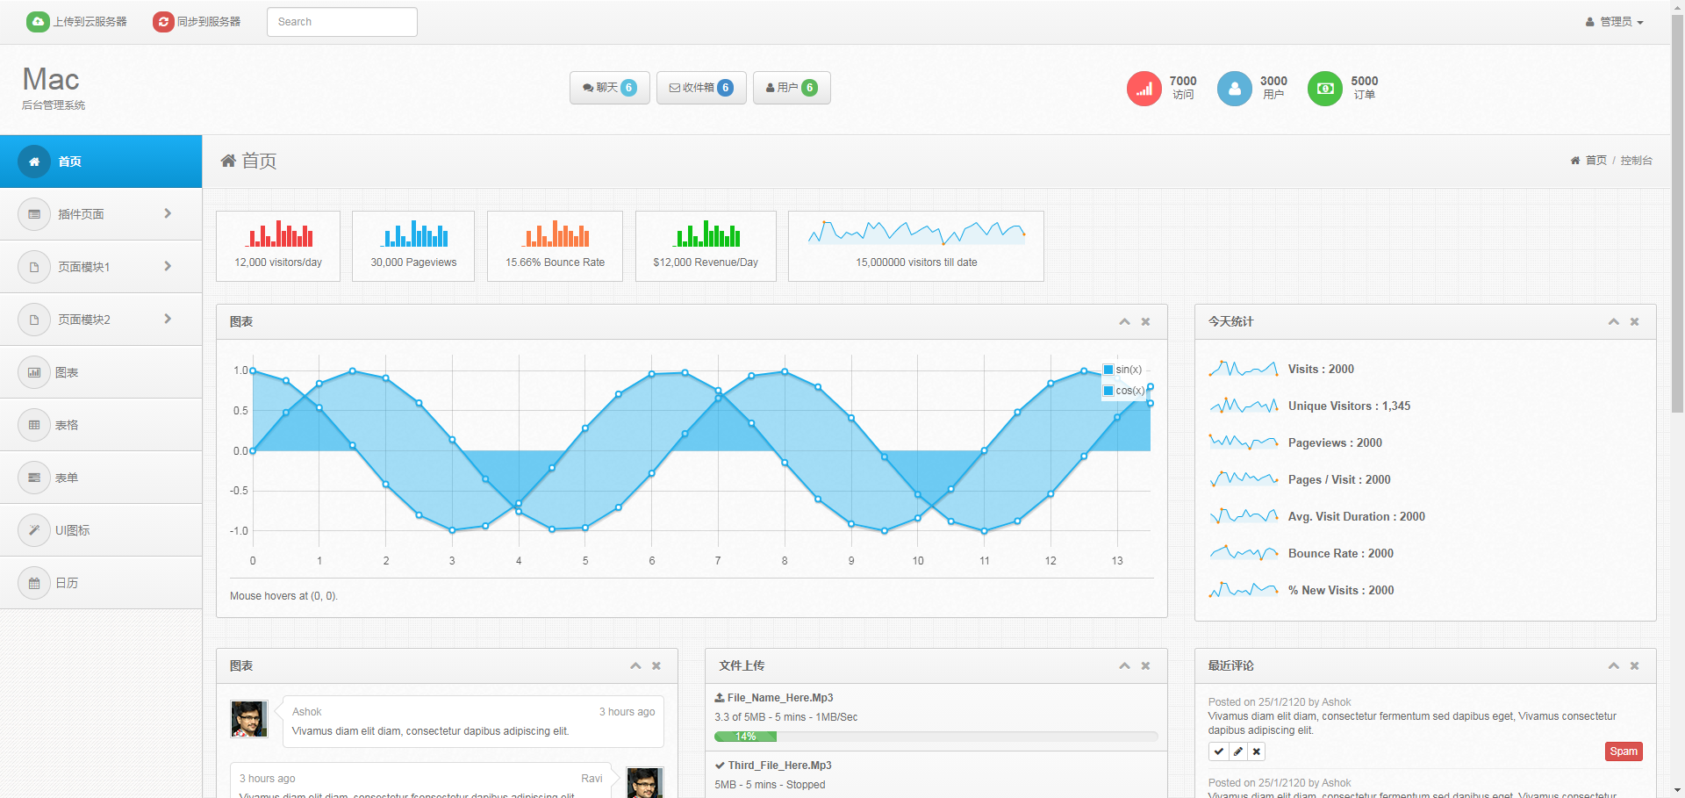The width and height of the screenshot is (1685, 798).
Task: Click the green orders money icon
Action: coord(1324,89)
